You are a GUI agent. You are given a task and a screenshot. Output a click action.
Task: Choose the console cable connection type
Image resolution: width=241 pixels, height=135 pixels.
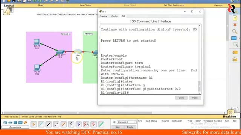(41, 124)
